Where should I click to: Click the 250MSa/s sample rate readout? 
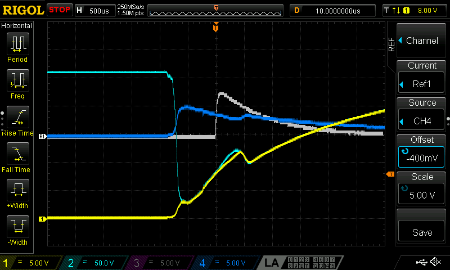click(x=130, y=7)
